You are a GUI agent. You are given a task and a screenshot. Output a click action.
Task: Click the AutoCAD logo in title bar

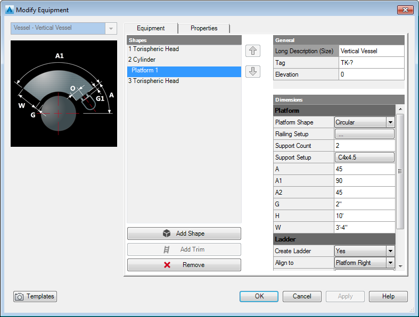coord(10,10)
